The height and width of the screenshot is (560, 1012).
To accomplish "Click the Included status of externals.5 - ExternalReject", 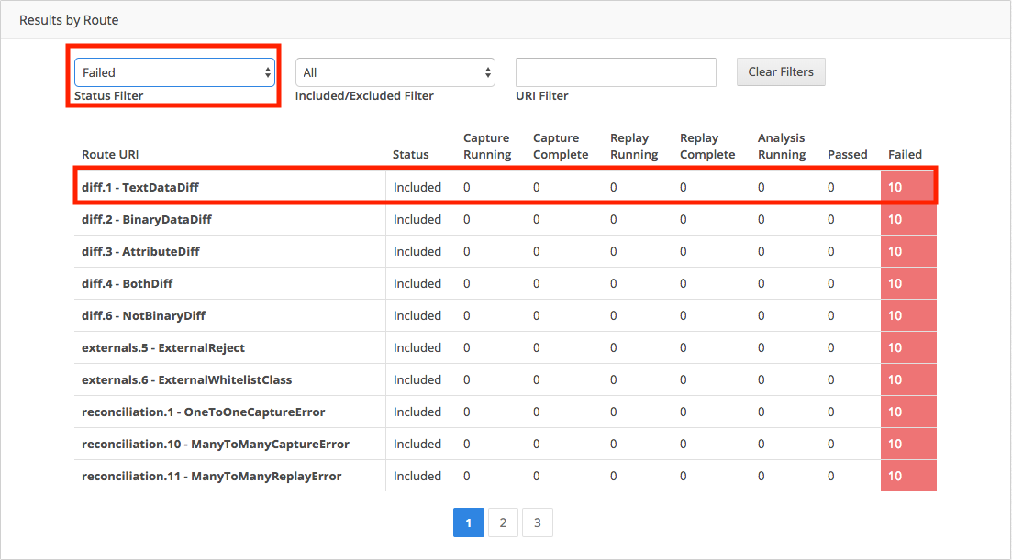I will coord(417,348).
